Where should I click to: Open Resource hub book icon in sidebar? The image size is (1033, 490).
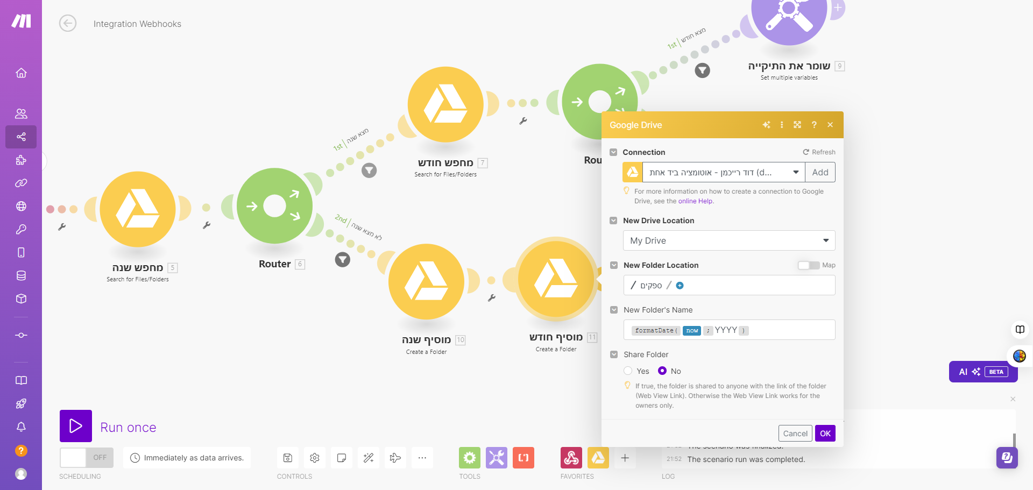(x=21, y=381)
